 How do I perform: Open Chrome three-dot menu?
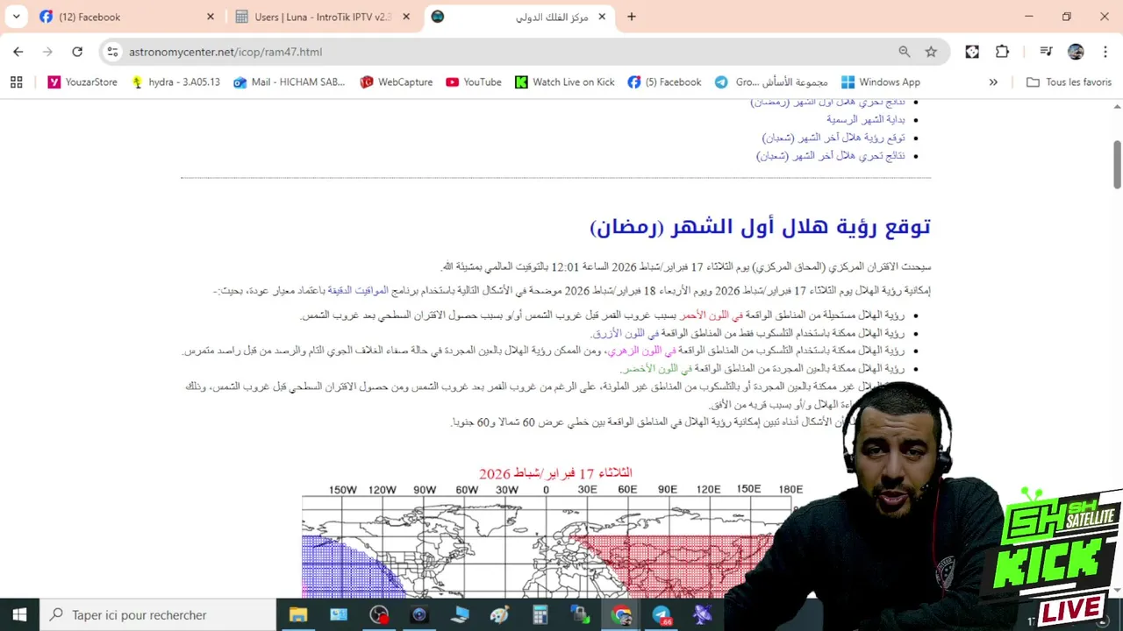point(1105,52)
